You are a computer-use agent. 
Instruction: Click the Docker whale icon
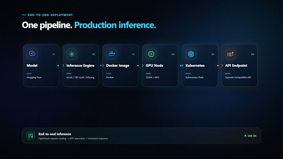tap(112, 54)
